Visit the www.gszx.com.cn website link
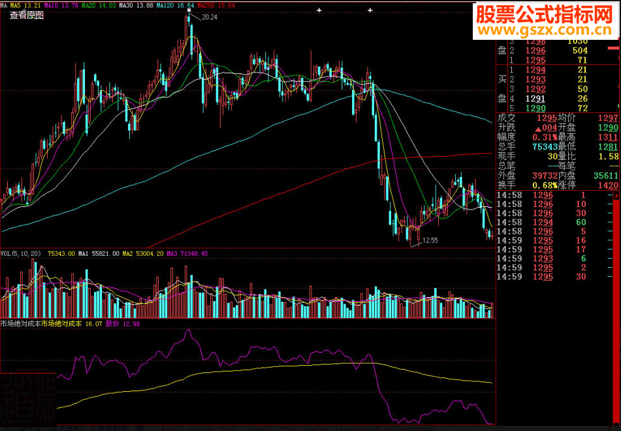The width and height of the screenshot is (621, 431). [x=547, y=30]
